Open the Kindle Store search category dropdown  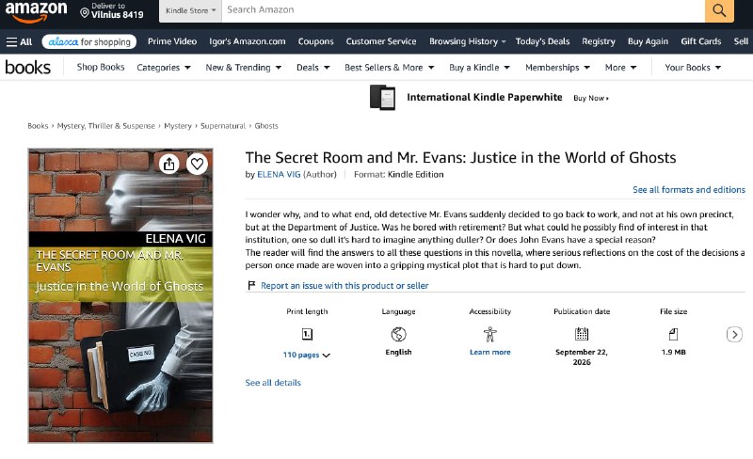190,10
